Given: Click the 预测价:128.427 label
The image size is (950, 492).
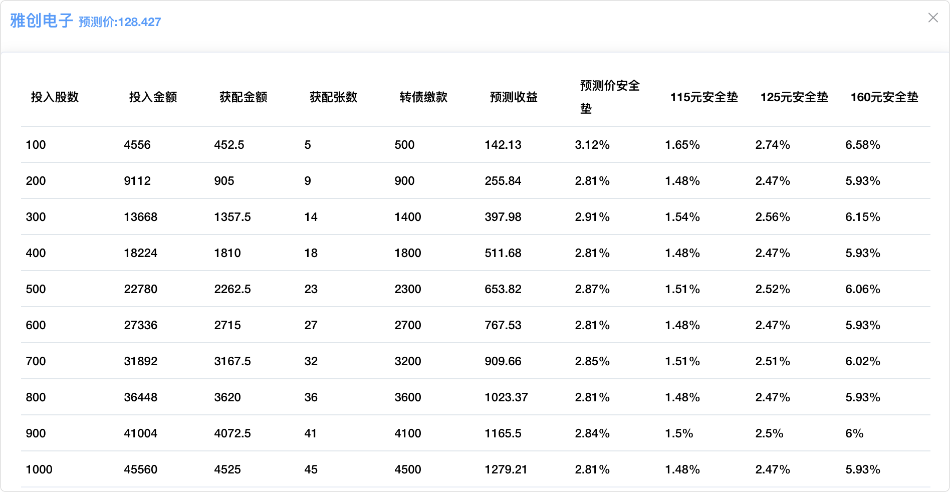Looking at the screenshot, I should (x=120, y=22).
